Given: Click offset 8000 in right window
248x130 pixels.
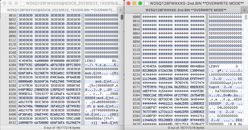Looking at the screenshot, I should (136, 17).
